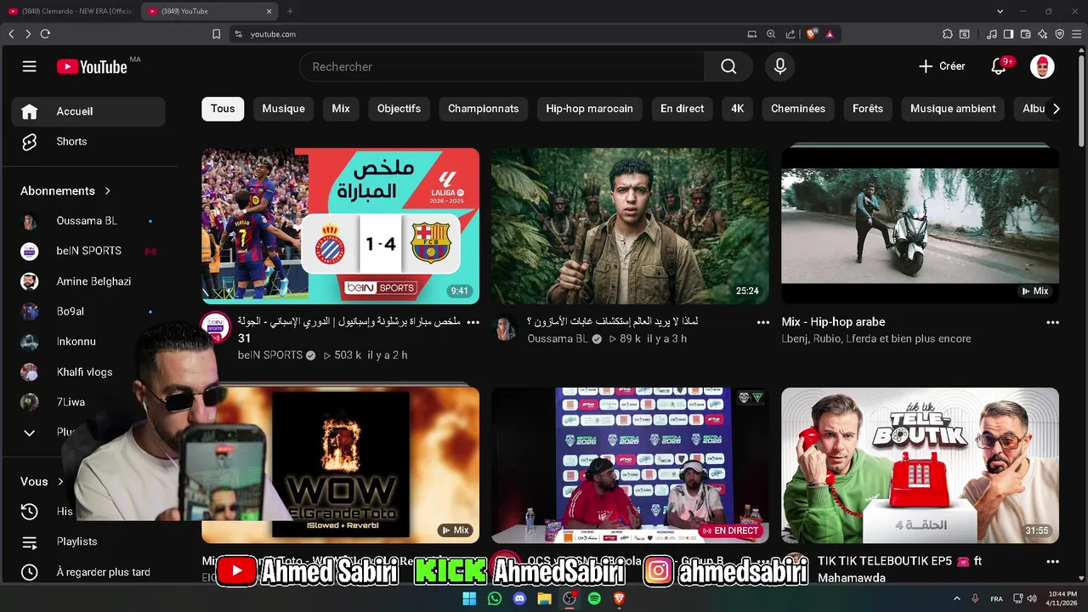Open the browser main menu
This screenshot has height=612, width=1088.
(1077, 34)
